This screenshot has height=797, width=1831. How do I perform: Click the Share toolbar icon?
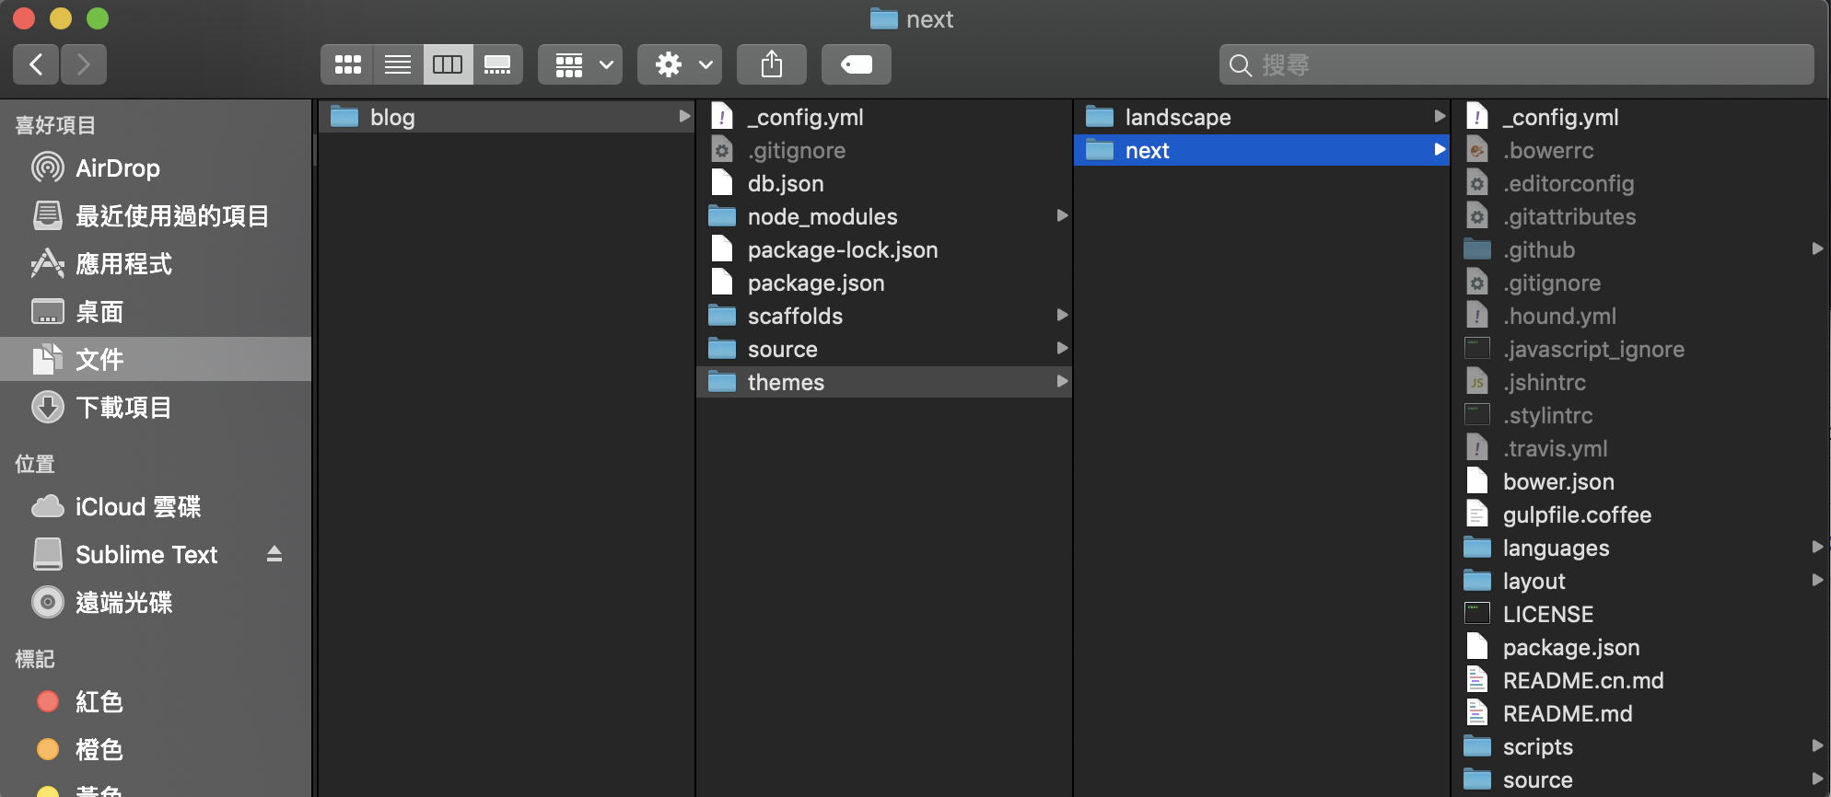[x=771, y=64]
